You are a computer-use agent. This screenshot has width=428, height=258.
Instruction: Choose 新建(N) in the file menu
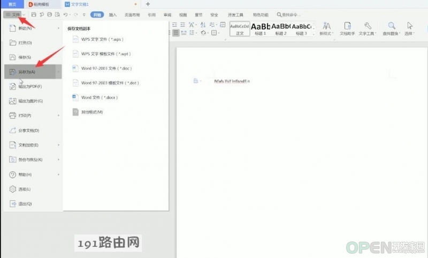(x=33, y=28)
